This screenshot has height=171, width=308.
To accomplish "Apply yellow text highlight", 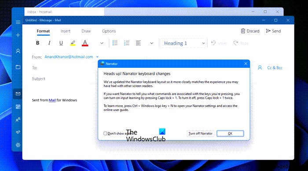I will [73, 43].
